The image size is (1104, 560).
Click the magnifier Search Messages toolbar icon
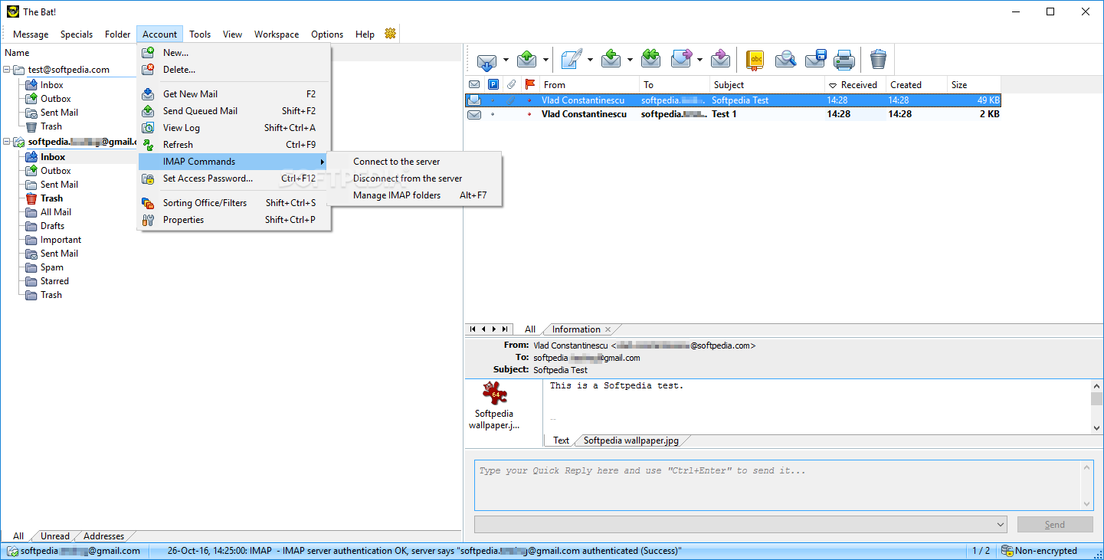pyautogui.click(x=786, y=59)
